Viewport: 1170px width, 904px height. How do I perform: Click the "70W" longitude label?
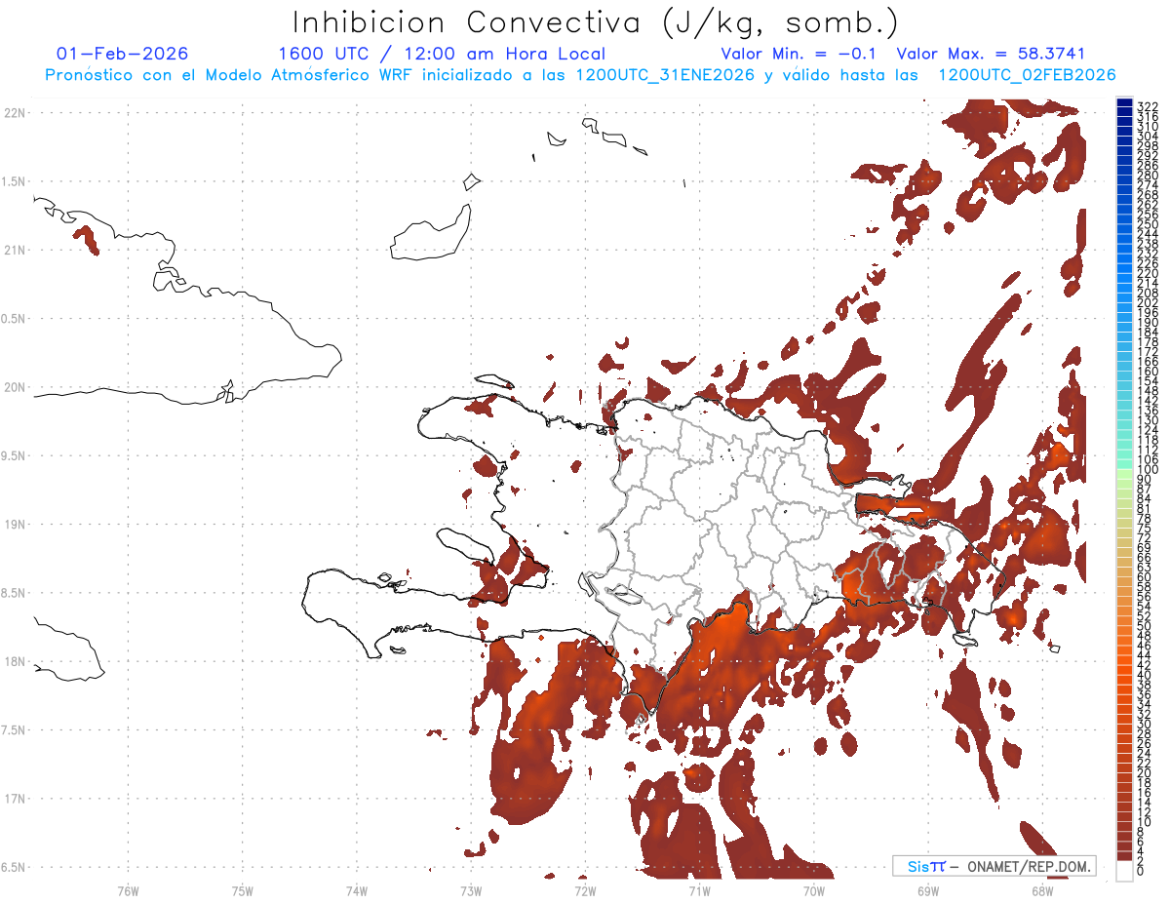coord(814,890)
